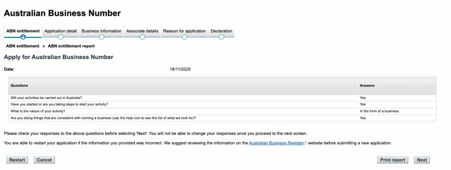Image resolution: width=451 pixels, height=170 pixels.
Task: Click the ABN entitlement report breadcrumb
Action: pos(71,46)
